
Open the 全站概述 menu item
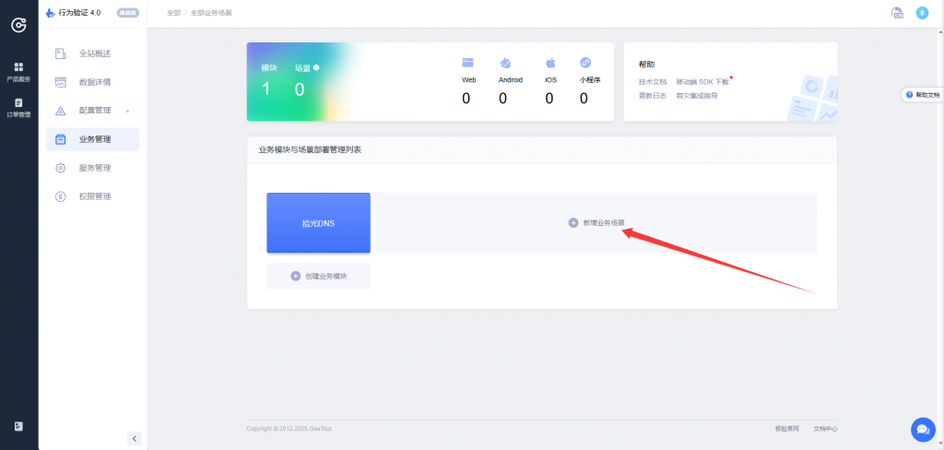pos(95,53)
